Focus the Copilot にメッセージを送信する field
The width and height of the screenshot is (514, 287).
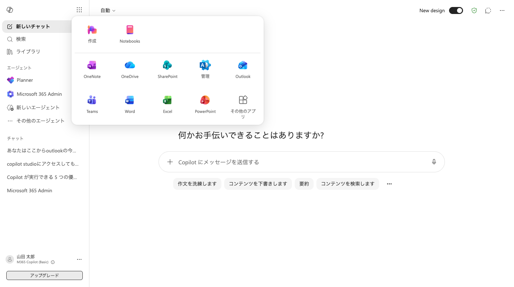click(x=302, y=162)
